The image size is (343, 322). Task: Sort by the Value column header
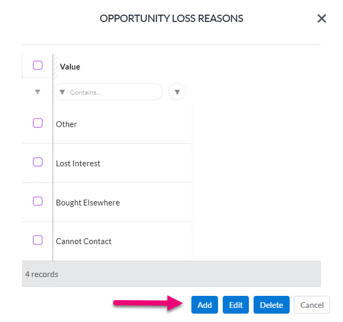(70, 67)
